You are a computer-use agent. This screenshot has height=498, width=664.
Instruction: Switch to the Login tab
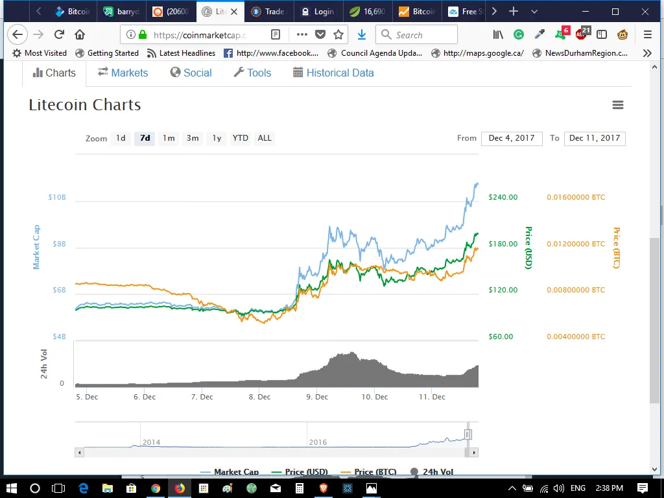tap(318, 12)
